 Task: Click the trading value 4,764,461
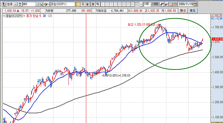coord(117,11)
